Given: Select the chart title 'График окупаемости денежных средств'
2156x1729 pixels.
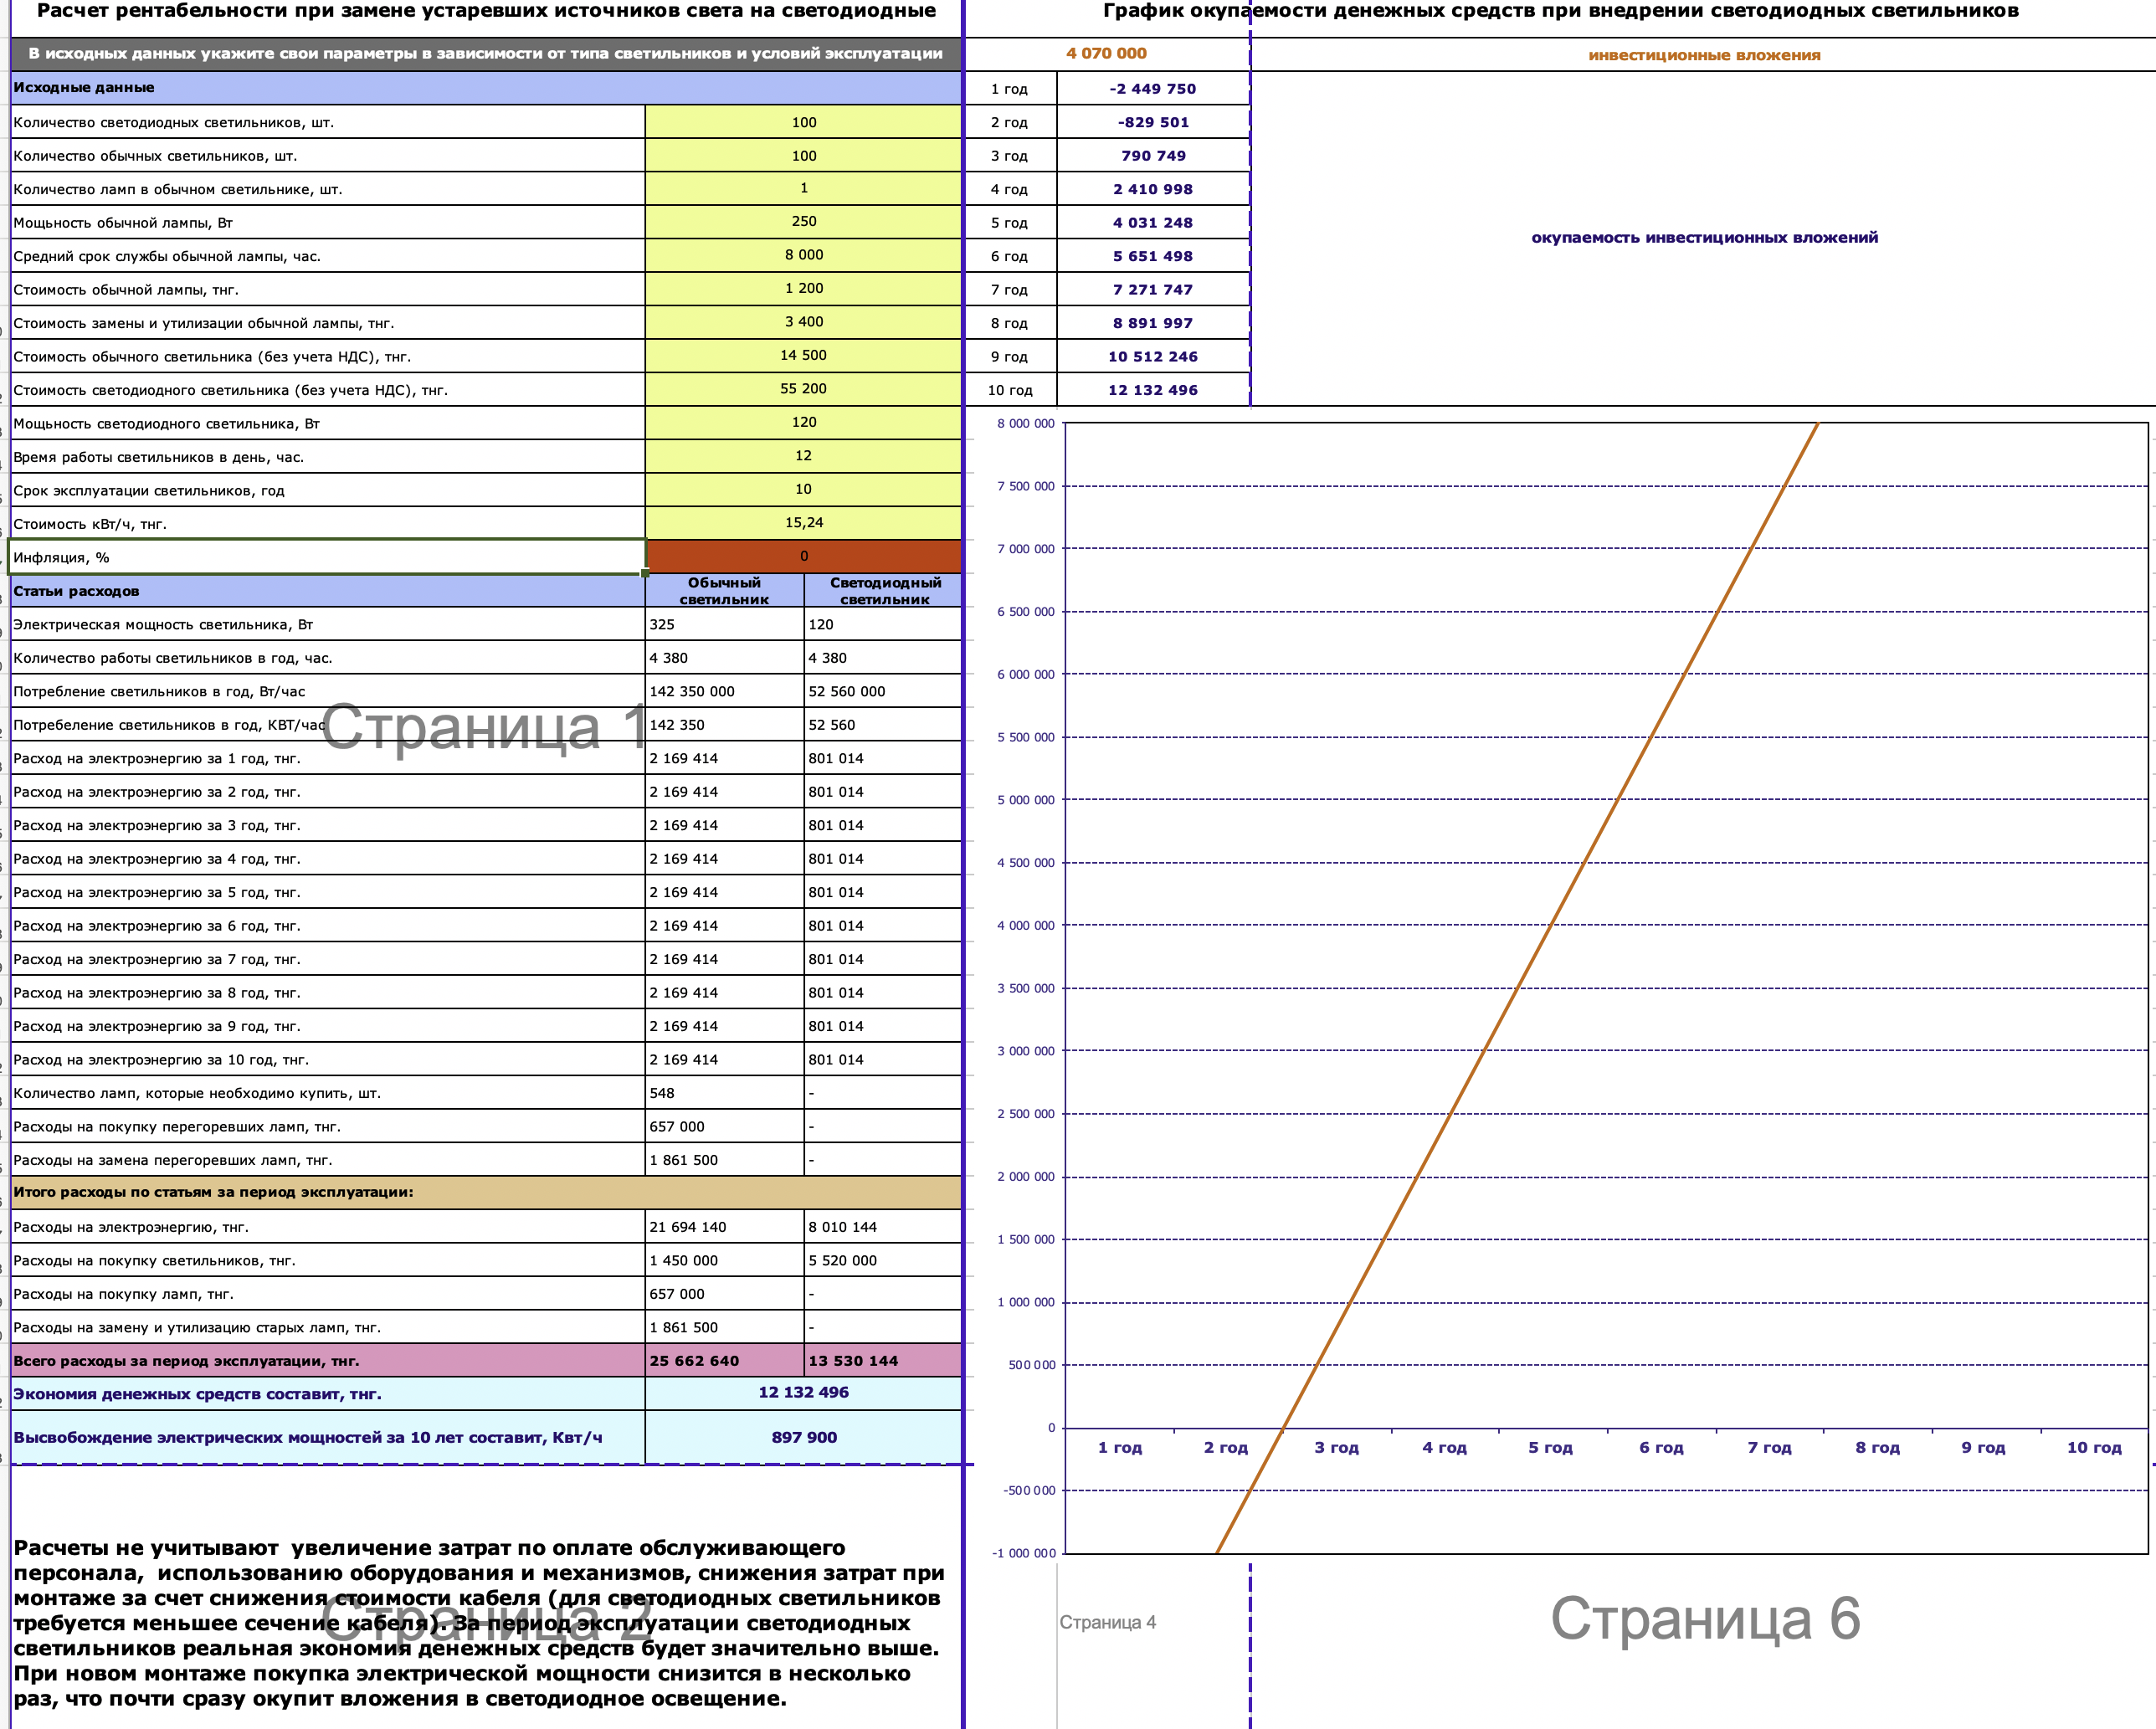Looking at the screenshot, I should coord(1561,12).
